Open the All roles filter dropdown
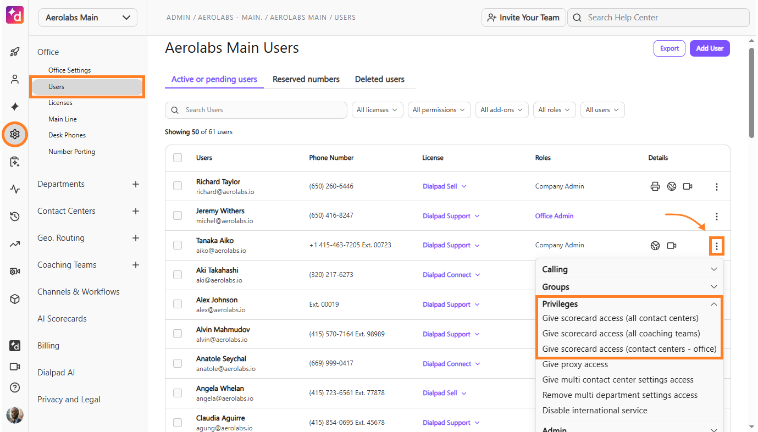758x432 pixels. [x=555, y=110]
